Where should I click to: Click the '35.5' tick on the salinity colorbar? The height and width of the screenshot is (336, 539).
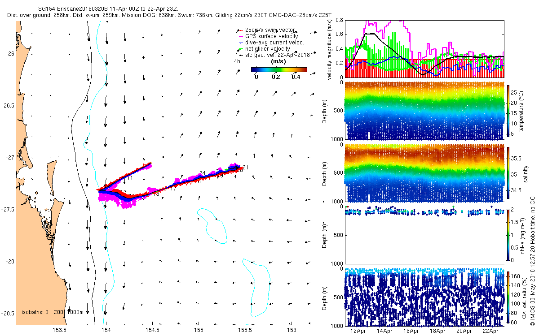[x=517, y=159]
